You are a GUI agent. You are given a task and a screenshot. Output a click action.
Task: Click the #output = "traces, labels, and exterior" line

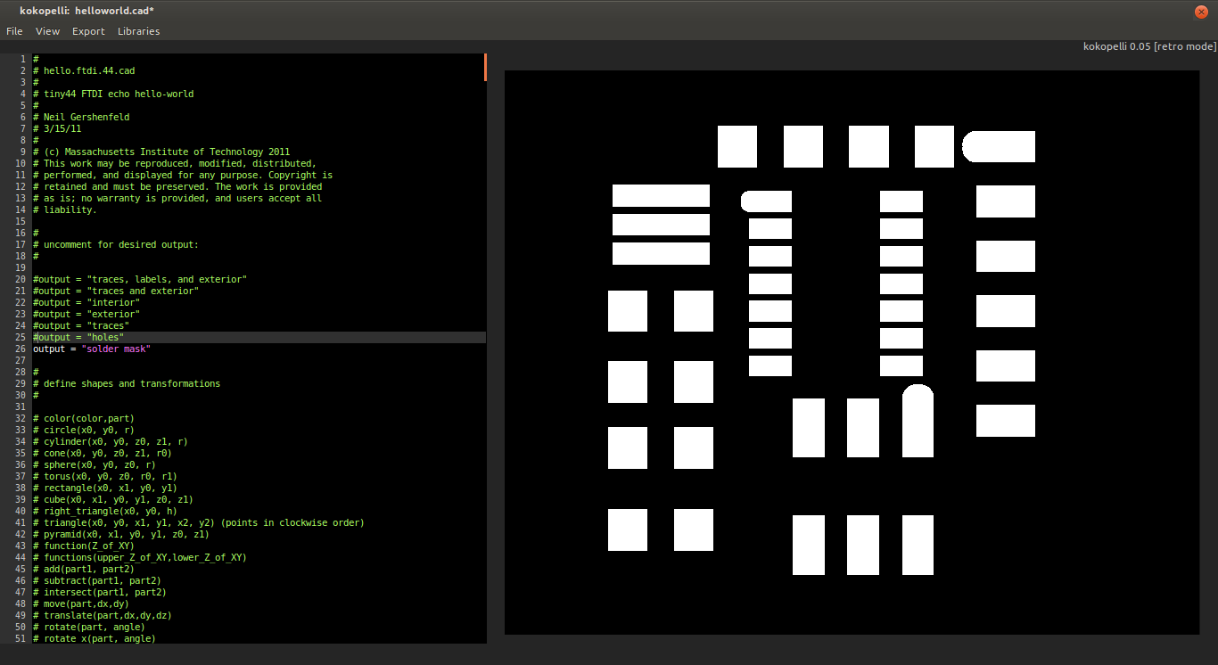click(140, 279)
